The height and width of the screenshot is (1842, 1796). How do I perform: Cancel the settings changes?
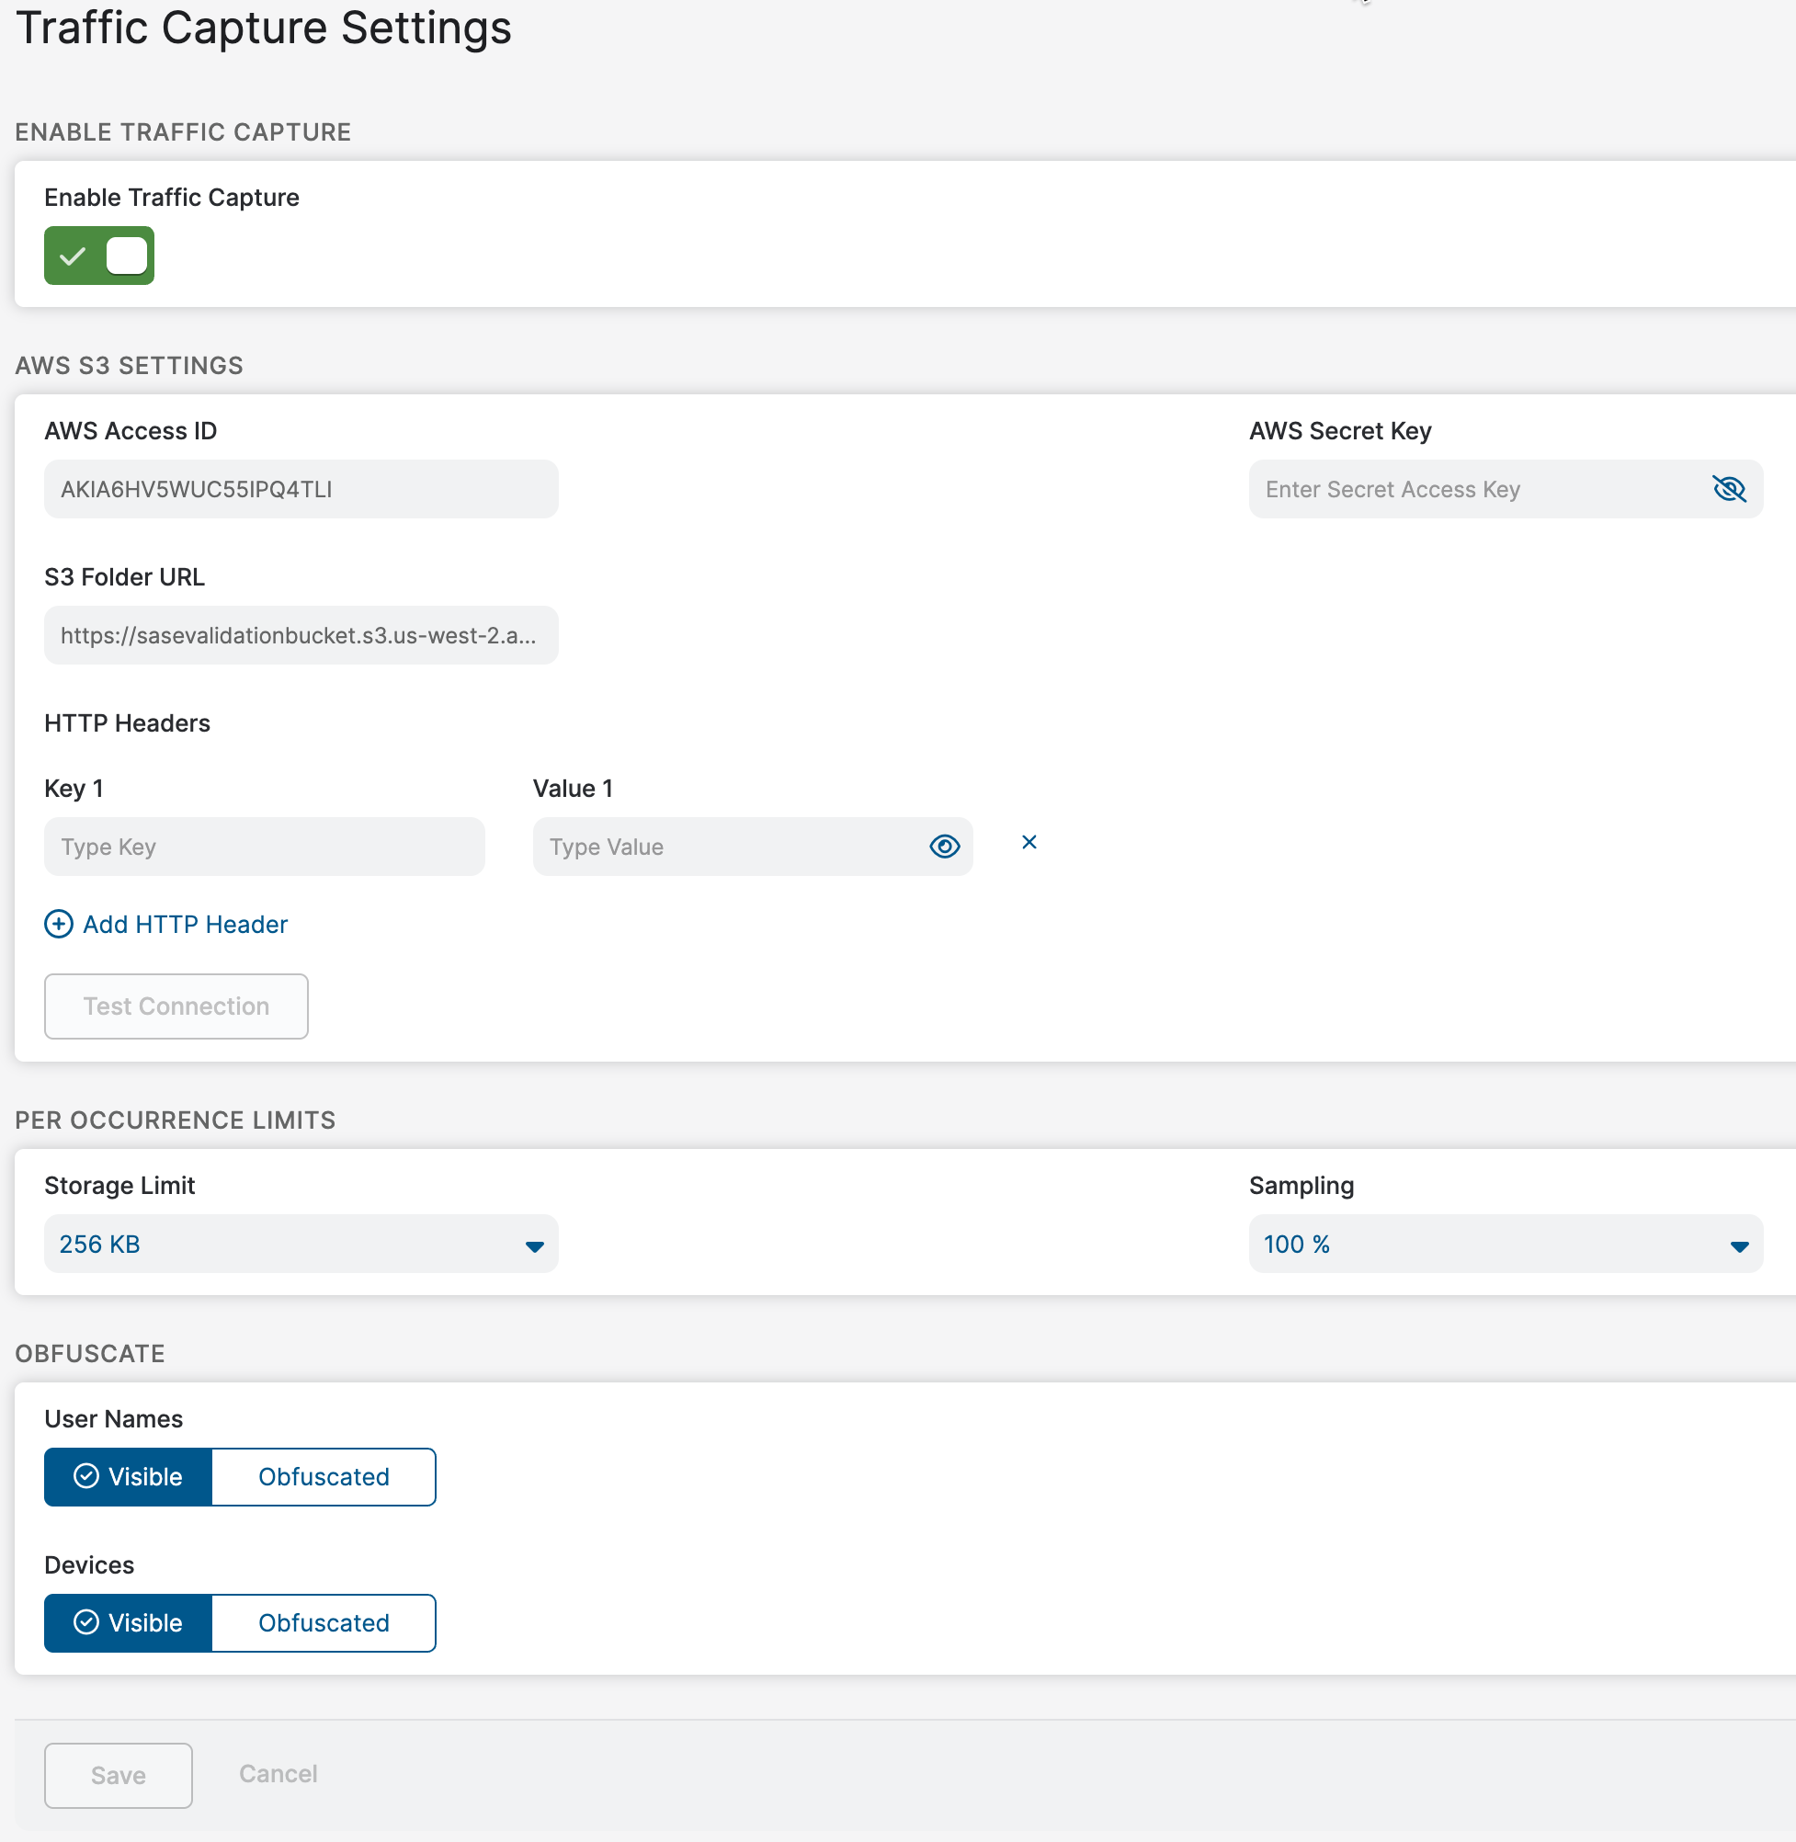coord(278,1773)
